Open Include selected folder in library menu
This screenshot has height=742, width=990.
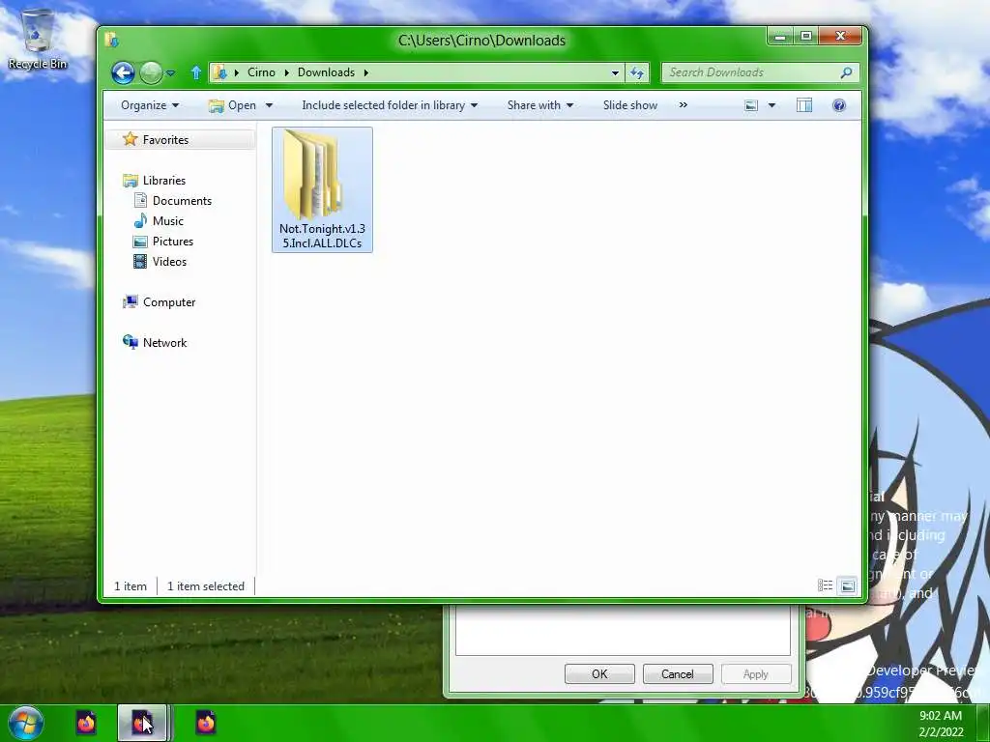[390, 105]
